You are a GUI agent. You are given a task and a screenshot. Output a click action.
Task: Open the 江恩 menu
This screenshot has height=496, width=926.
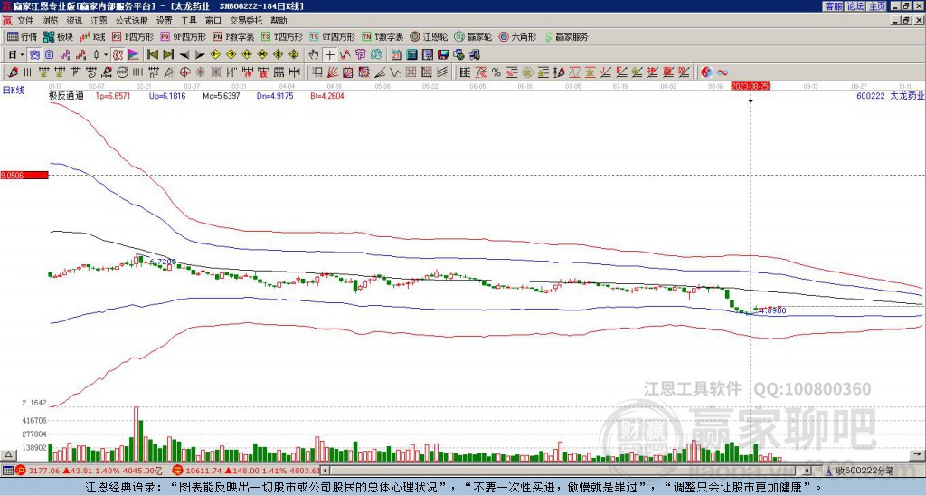(x=99, y=20)
